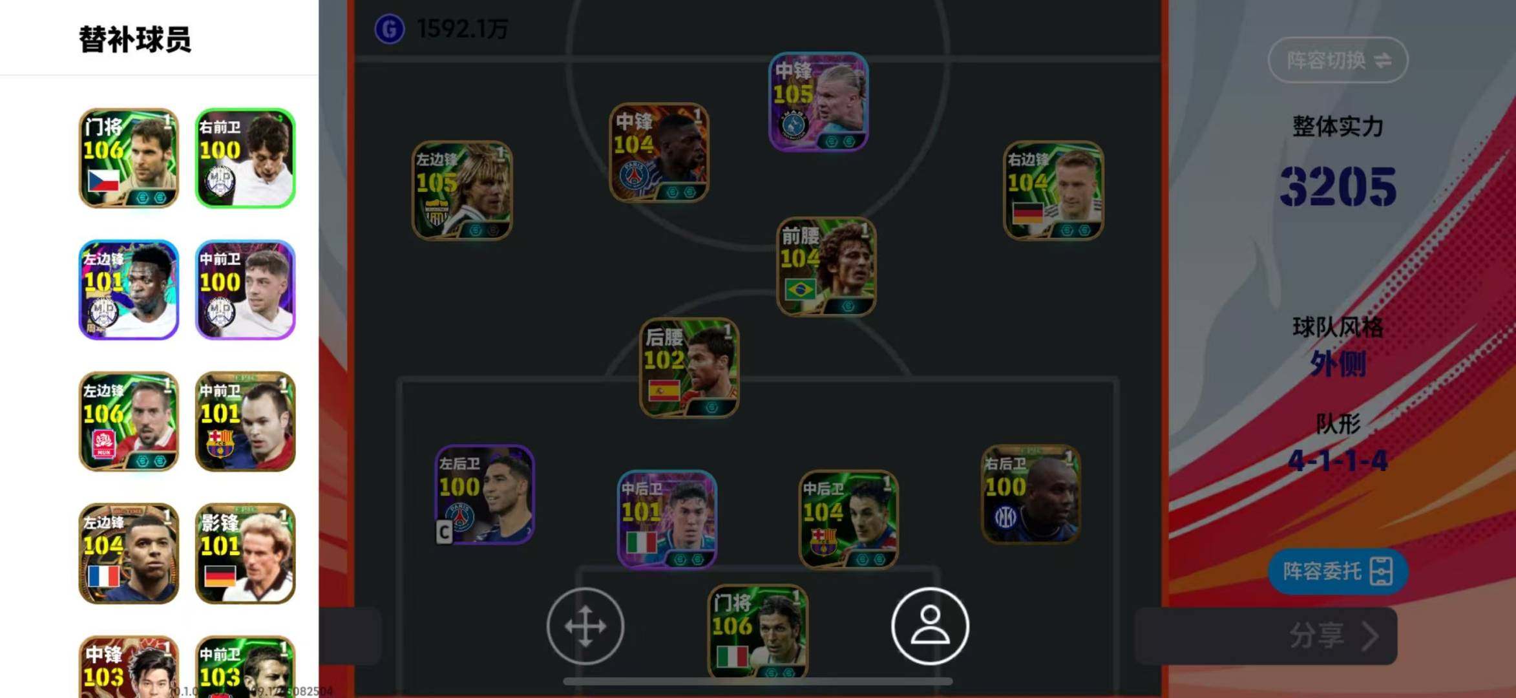Image resolution: width=1516 pixels, height=698 pixels.
Task: Tap the blue G coin currency icon
Action: [x=390, y=29]
